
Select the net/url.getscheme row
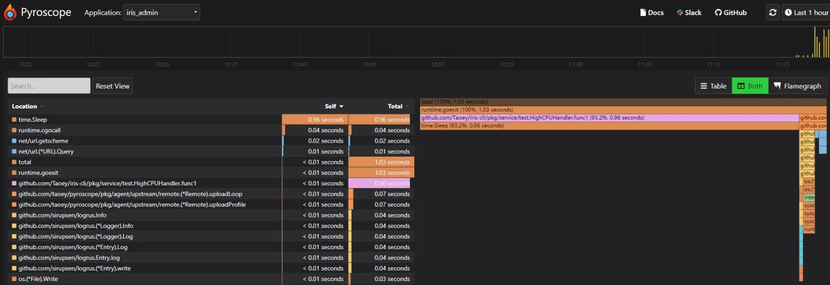tap(210, 140)
